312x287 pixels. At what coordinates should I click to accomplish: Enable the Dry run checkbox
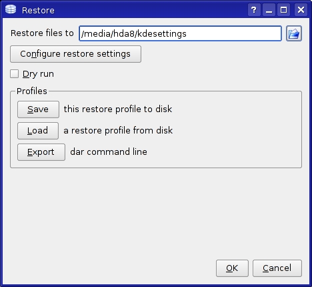pos(14,74)
